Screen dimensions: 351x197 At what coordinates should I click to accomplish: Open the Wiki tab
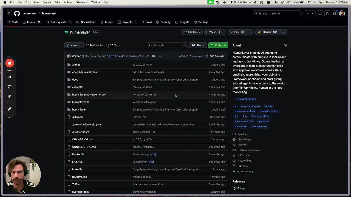pyautogui.click(x=147, y=22)
